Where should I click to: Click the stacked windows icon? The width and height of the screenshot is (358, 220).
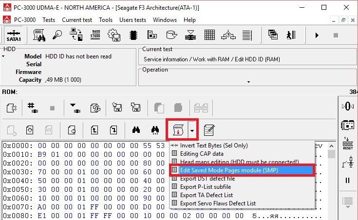pyautogui.click(x=273, y=35)
